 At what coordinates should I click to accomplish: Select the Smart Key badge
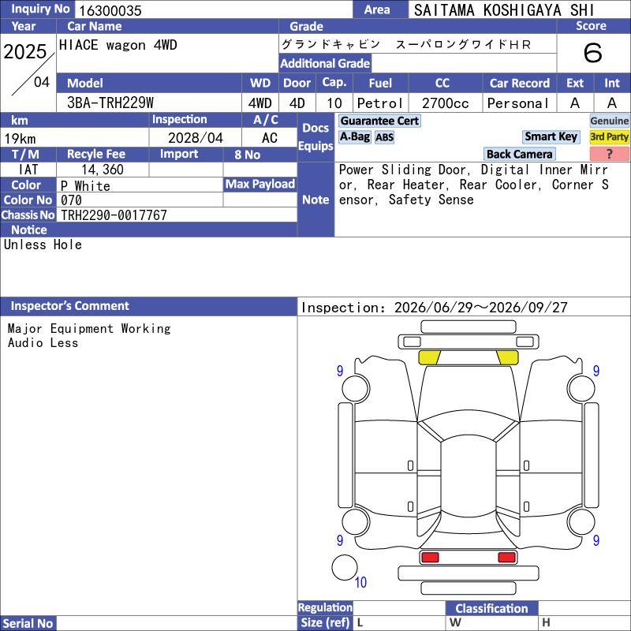(x=551, y=136)
